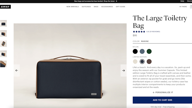Image resolution: width=192 pixels, height=108 pixels.
Task: Select the first product thumbnail
Action: pos(3,23)
